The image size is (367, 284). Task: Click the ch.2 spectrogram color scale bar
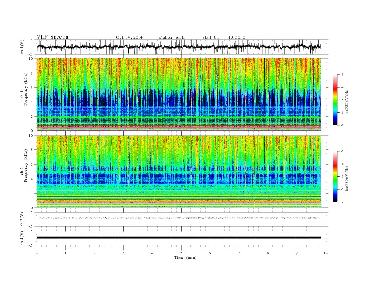click(x=335, y=177)
